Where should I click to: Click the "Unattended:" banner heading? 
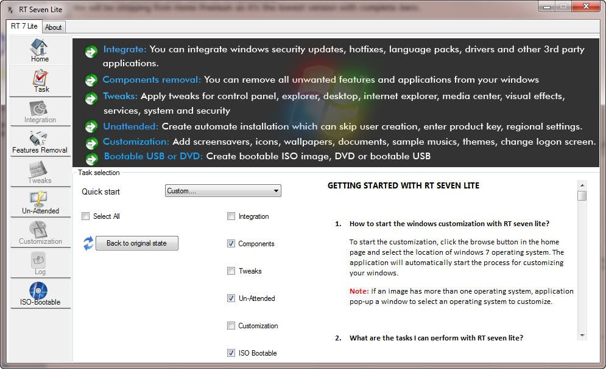click(x=130, y=126)
